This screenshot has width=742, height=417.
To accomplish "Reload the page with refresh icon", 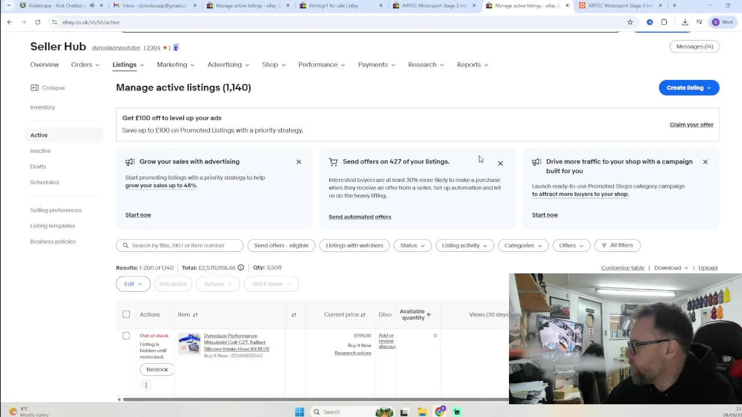I will 38,22.
